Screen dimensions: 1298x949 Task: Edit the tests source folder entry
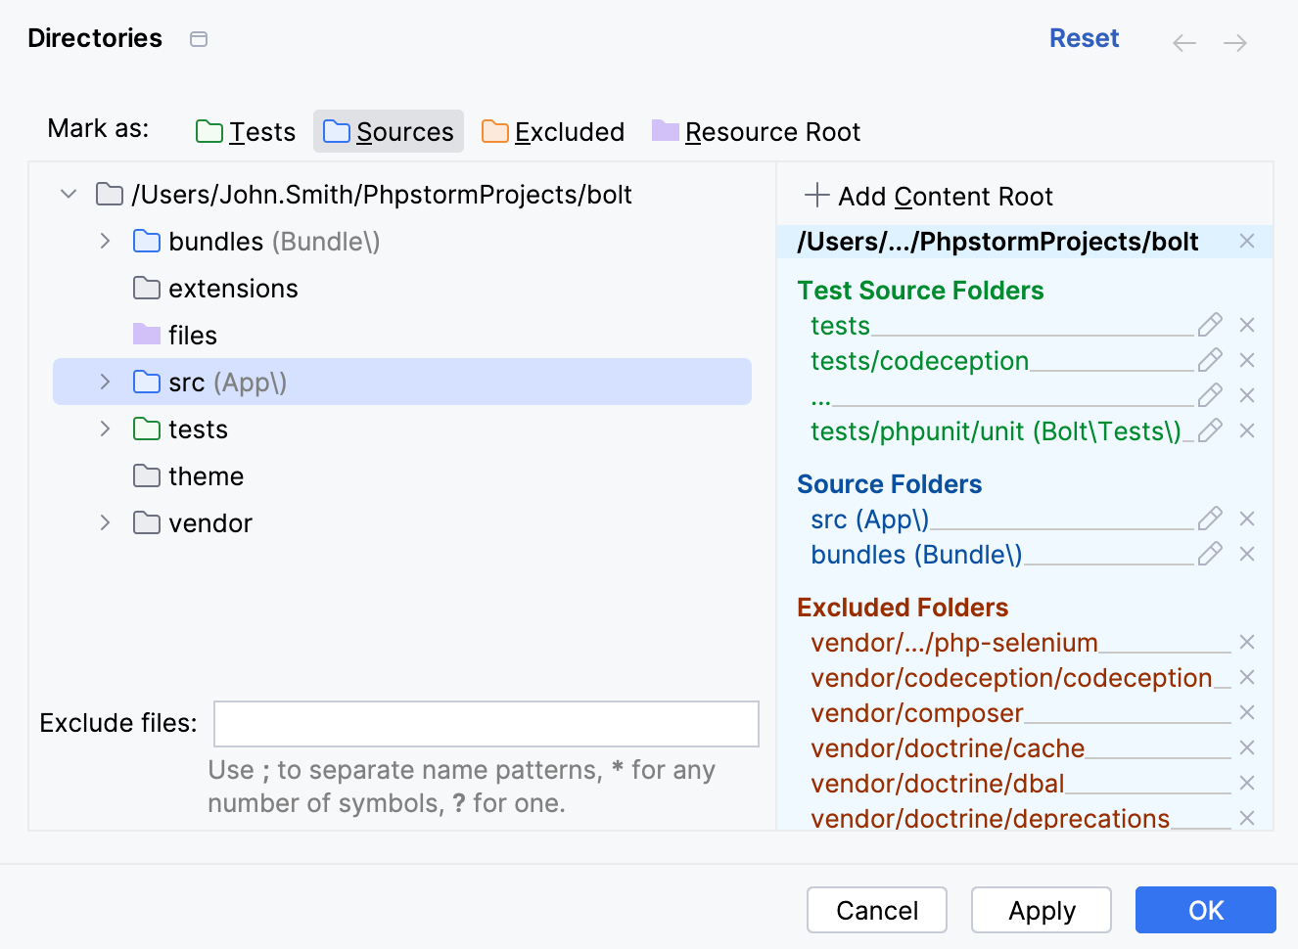(1210, 324)
